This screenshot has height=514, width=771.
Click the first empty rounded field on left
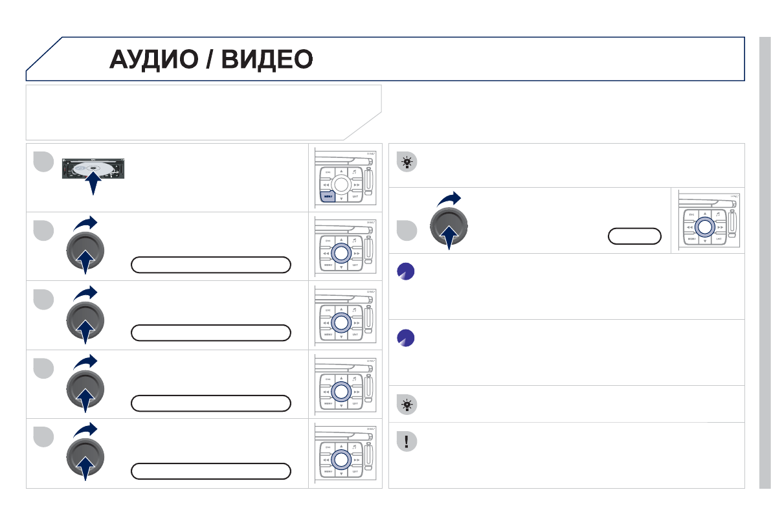click(211, 264)
